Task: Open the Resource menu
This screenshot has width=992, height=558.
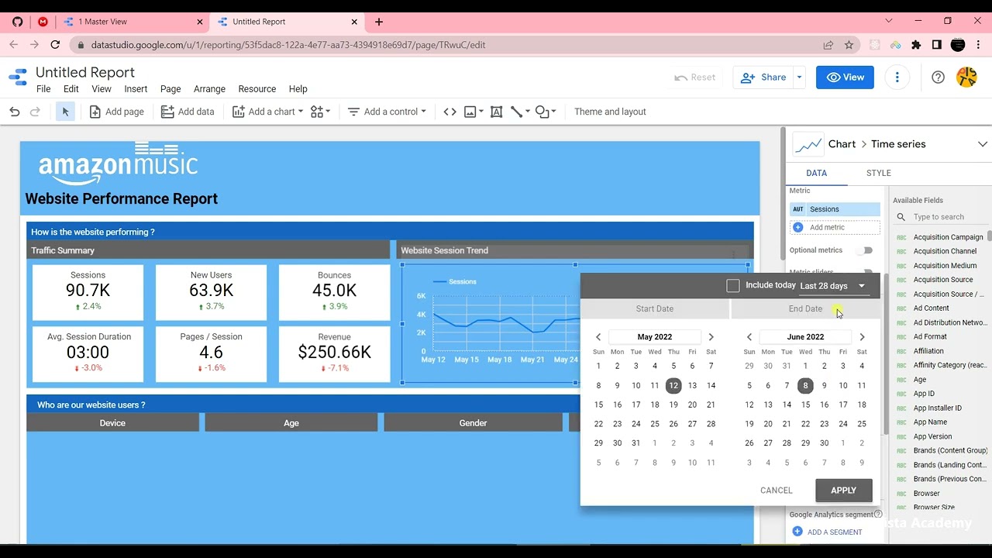Action: tap(257, 89)
